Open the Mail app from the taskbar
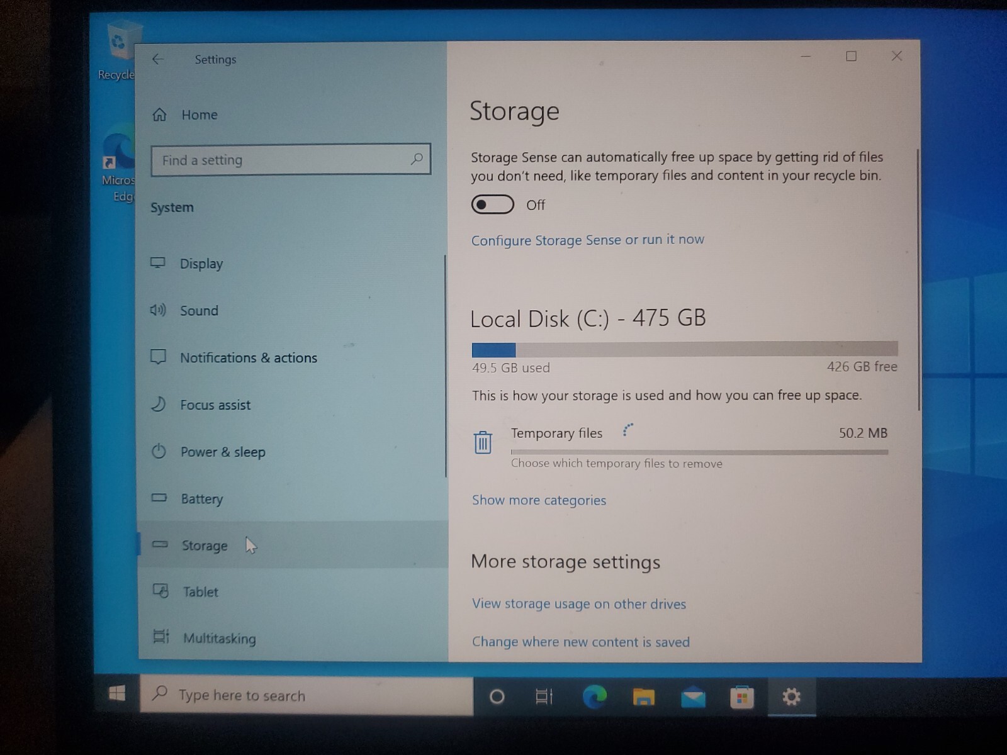This screenshot has height=755, width=1007. pyautogui.click(x=693, y=698)
